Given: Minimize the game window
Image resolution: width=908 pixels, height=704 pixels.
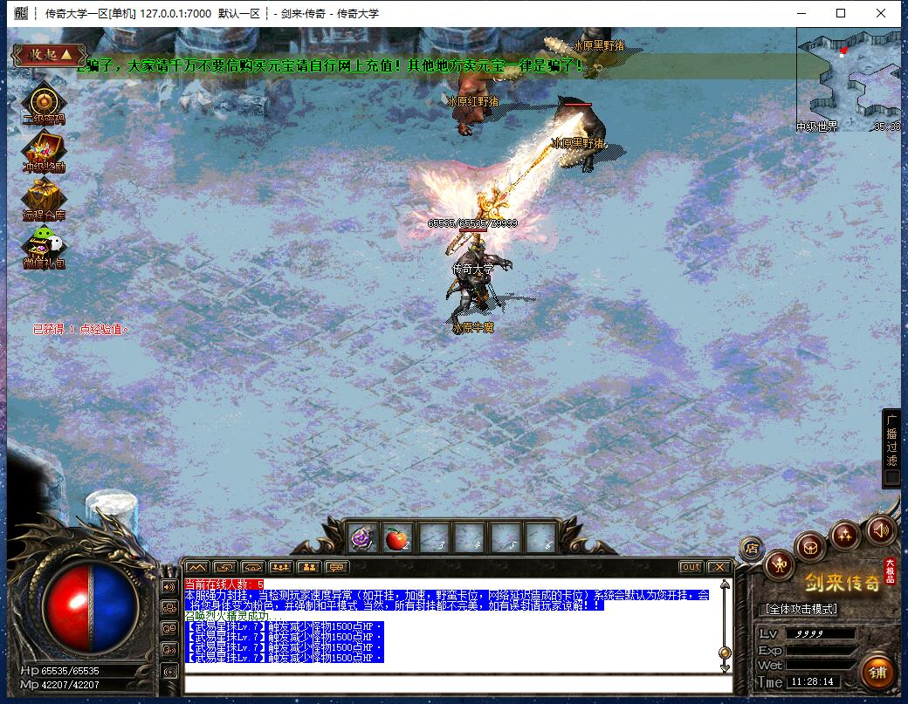Looking at the screenshot, I should 801,13.
